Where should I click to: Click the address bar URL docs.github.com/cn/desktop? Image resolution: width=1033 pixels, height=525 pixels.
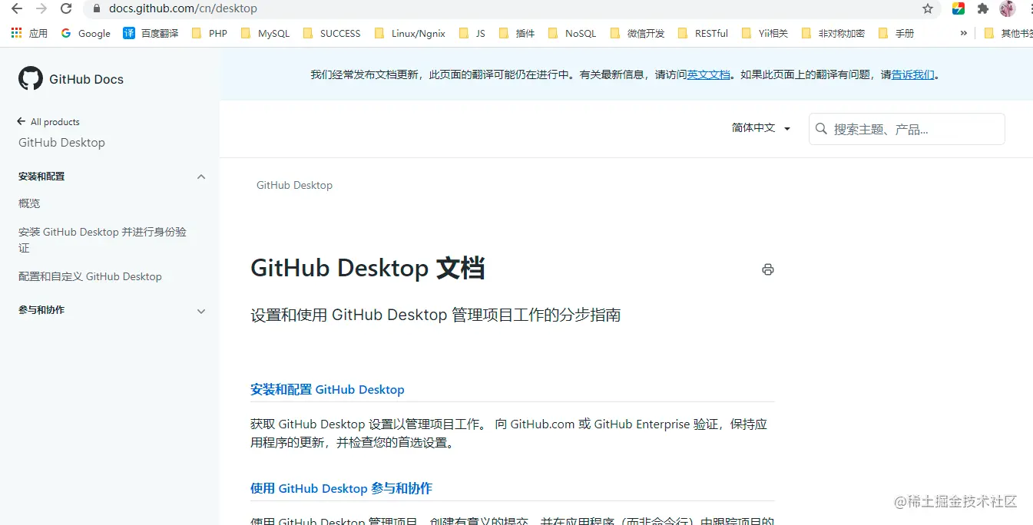[x=183, y=8]
